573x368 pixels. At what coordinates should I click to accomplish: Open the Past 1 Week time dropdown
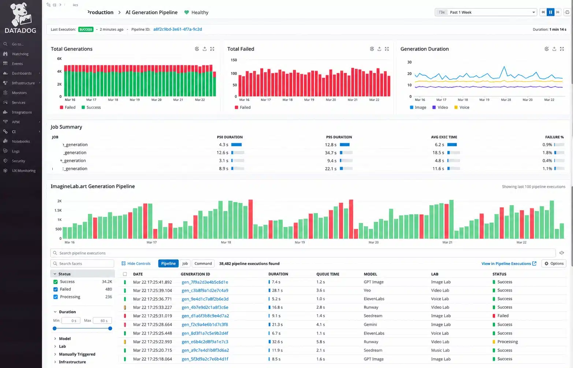pos(486,12)
